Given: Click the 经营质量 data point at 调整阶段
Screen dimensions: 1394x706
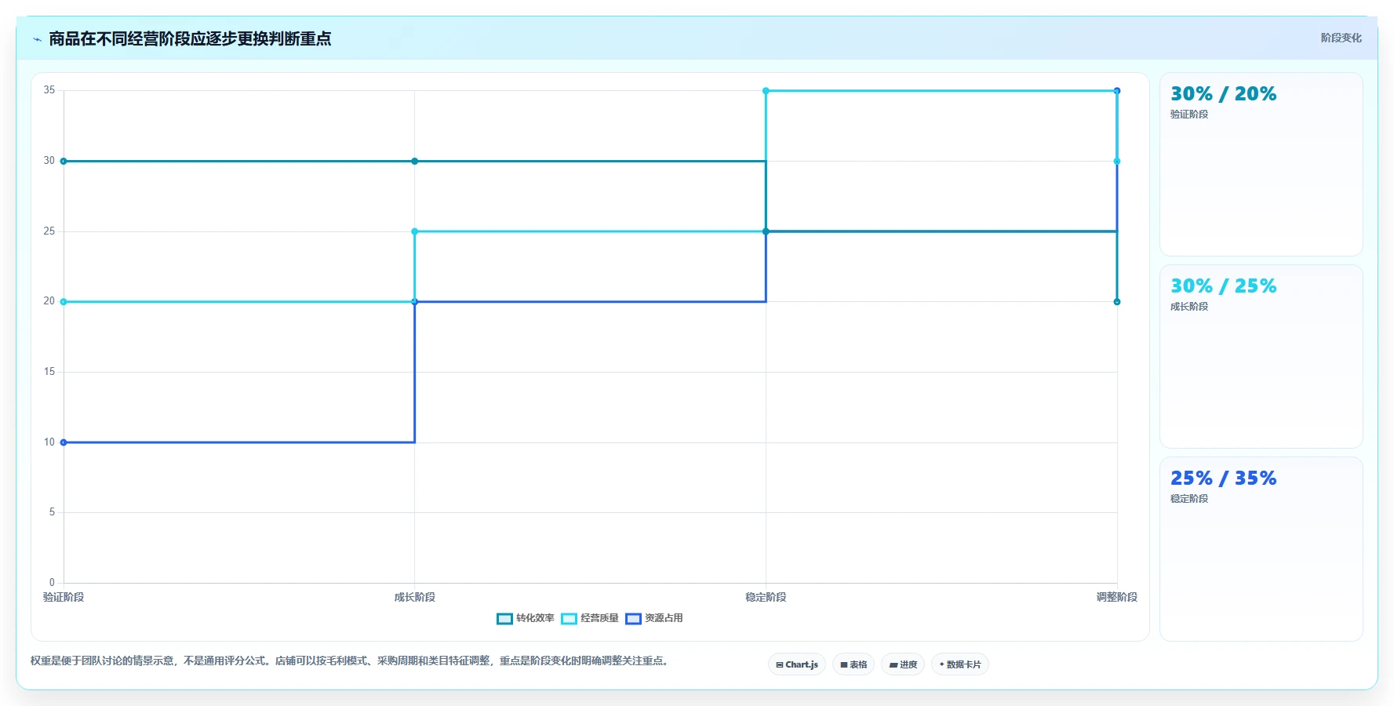Looking at the screenshot, I should [1117, 161].
